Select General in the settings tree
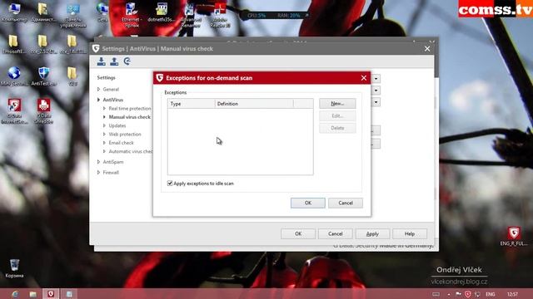This screenshot has height=299, width=533. click(x=111, y=90)
